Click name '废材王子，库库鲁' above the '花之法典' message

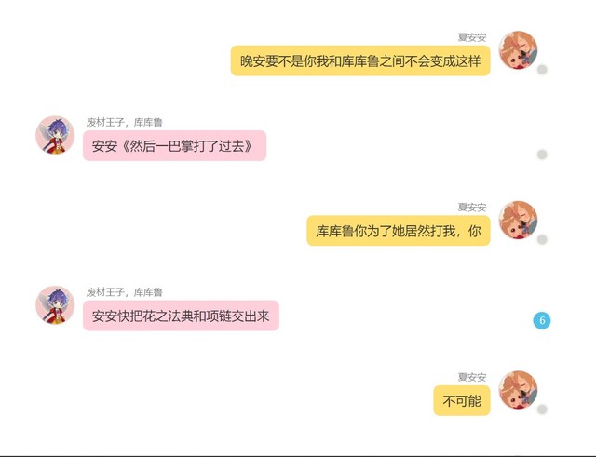coord(125,292)
